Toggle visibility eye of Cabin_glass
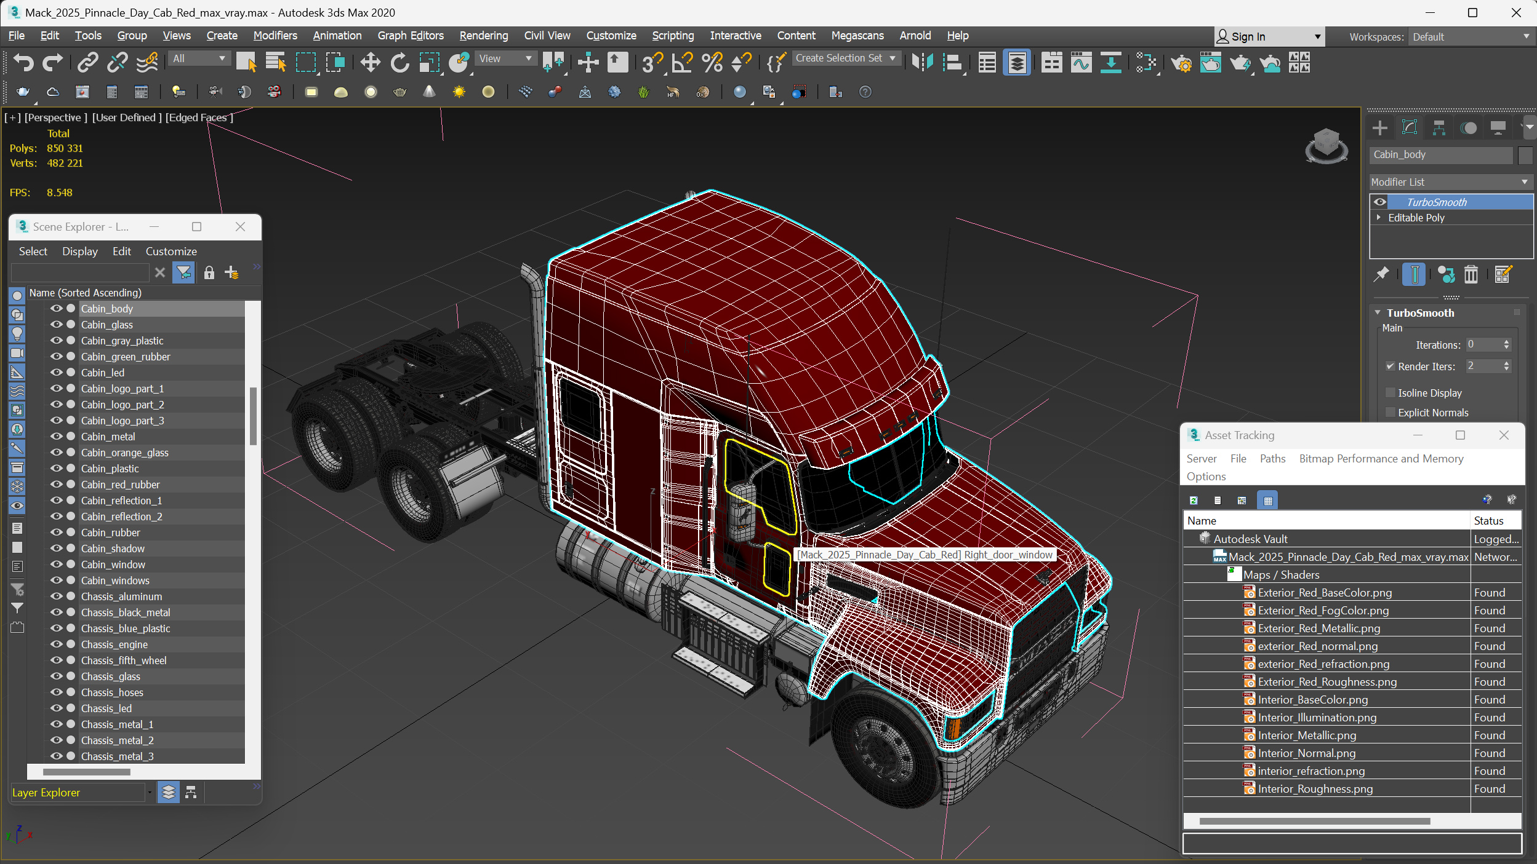This screenshot has height=864, width=1537. (x=57, y=324)
